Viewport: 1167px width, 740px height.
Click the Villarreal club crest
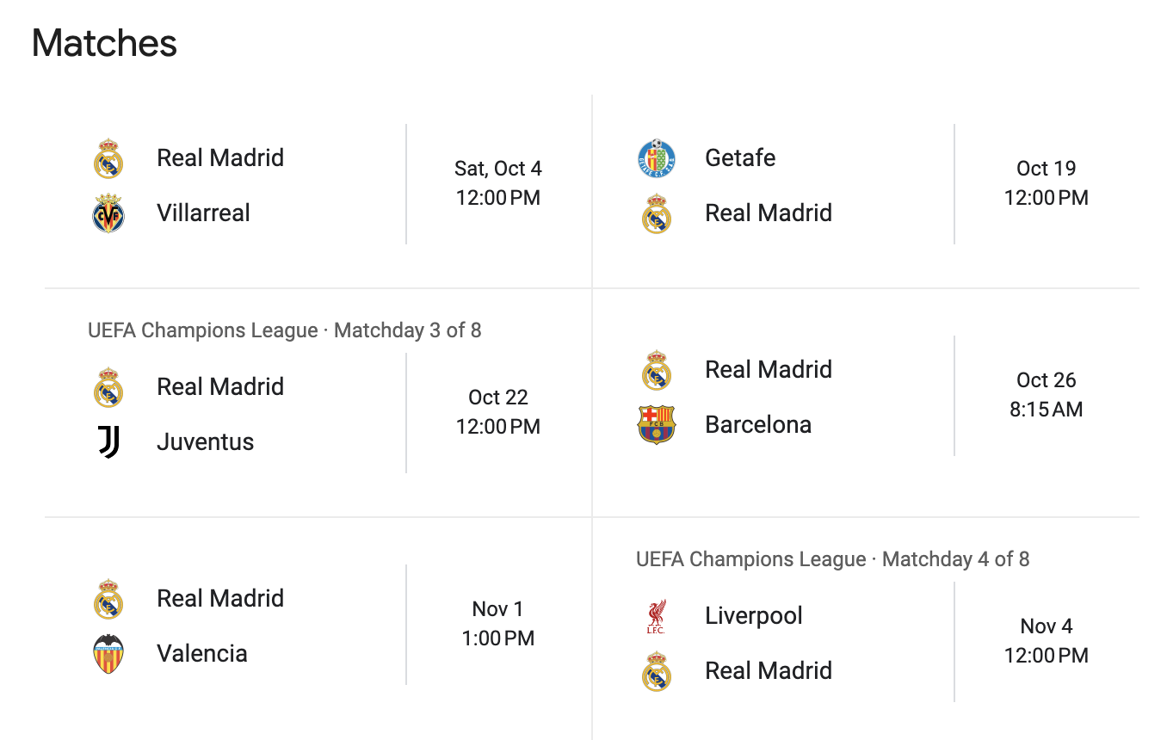pos(108,213)
